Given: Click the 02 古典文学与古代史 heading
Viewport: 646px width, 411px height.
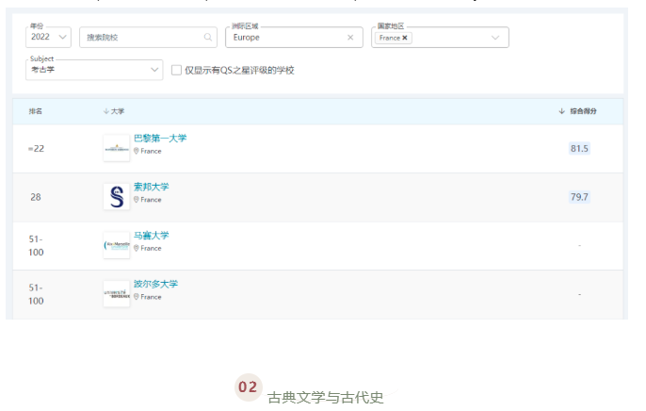Looking at the screenshot, I should [x=310, y=389].
